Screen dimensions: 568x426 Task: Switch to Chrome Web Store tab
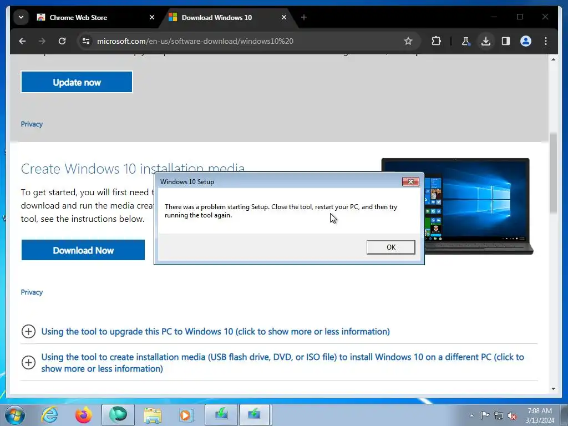pos(95,17)
